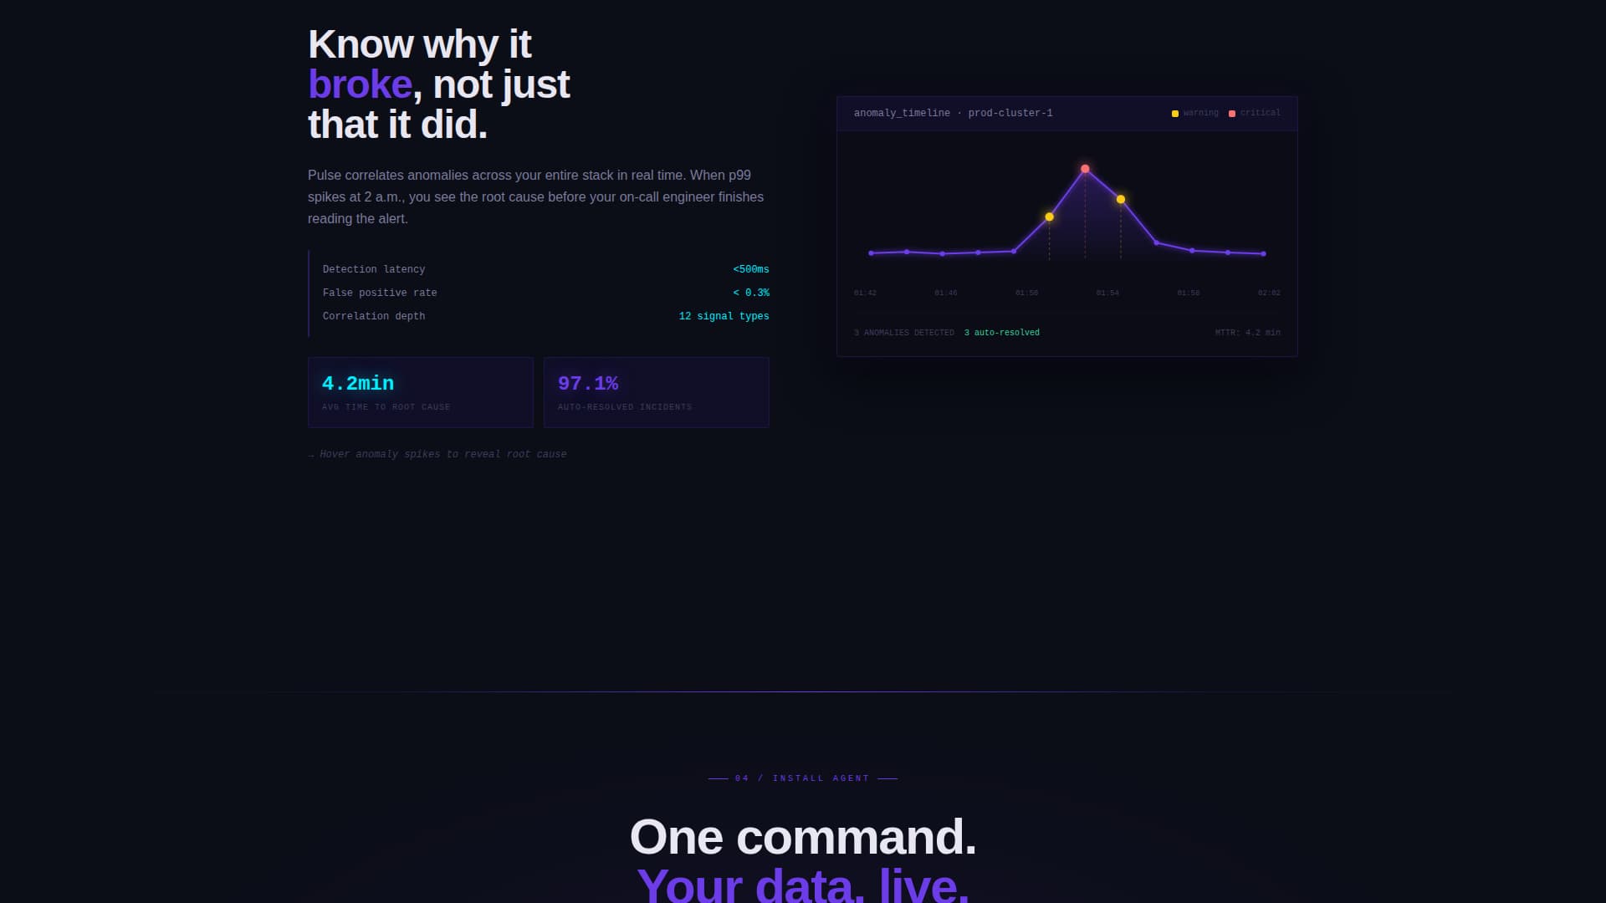Click the 'One command.' heading
This screenshot has height=903, width=1606.
[x=803, y=837]
